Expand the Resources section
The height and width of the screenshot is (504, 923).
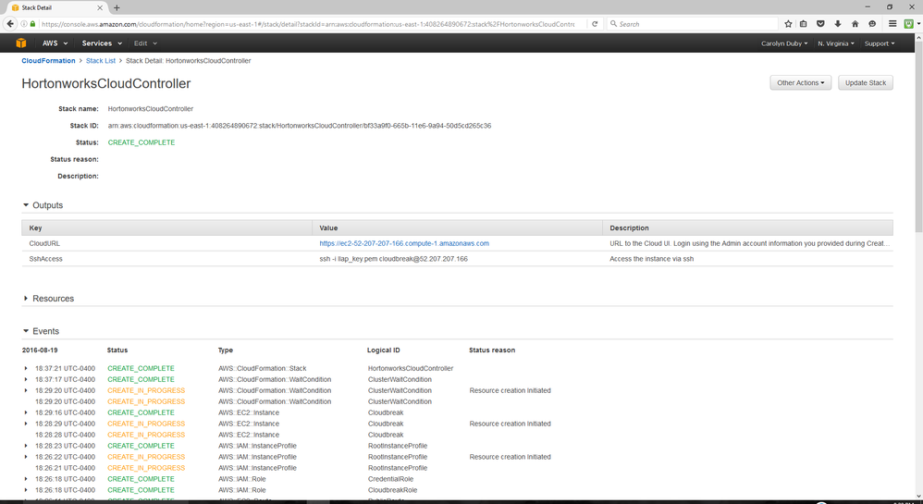click(26, 299)
